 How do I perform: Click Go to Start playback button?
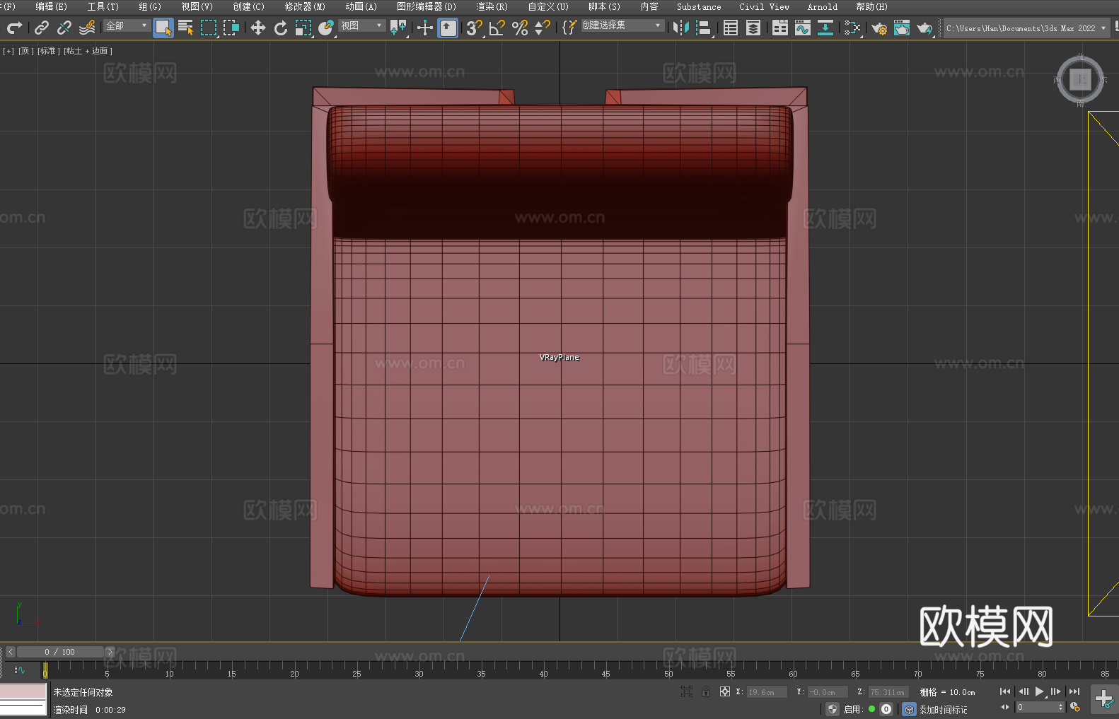pyautogui.click(x=1005, y=691)
